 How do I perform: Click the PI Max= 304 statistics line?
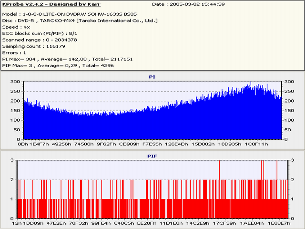click(67, 59)
